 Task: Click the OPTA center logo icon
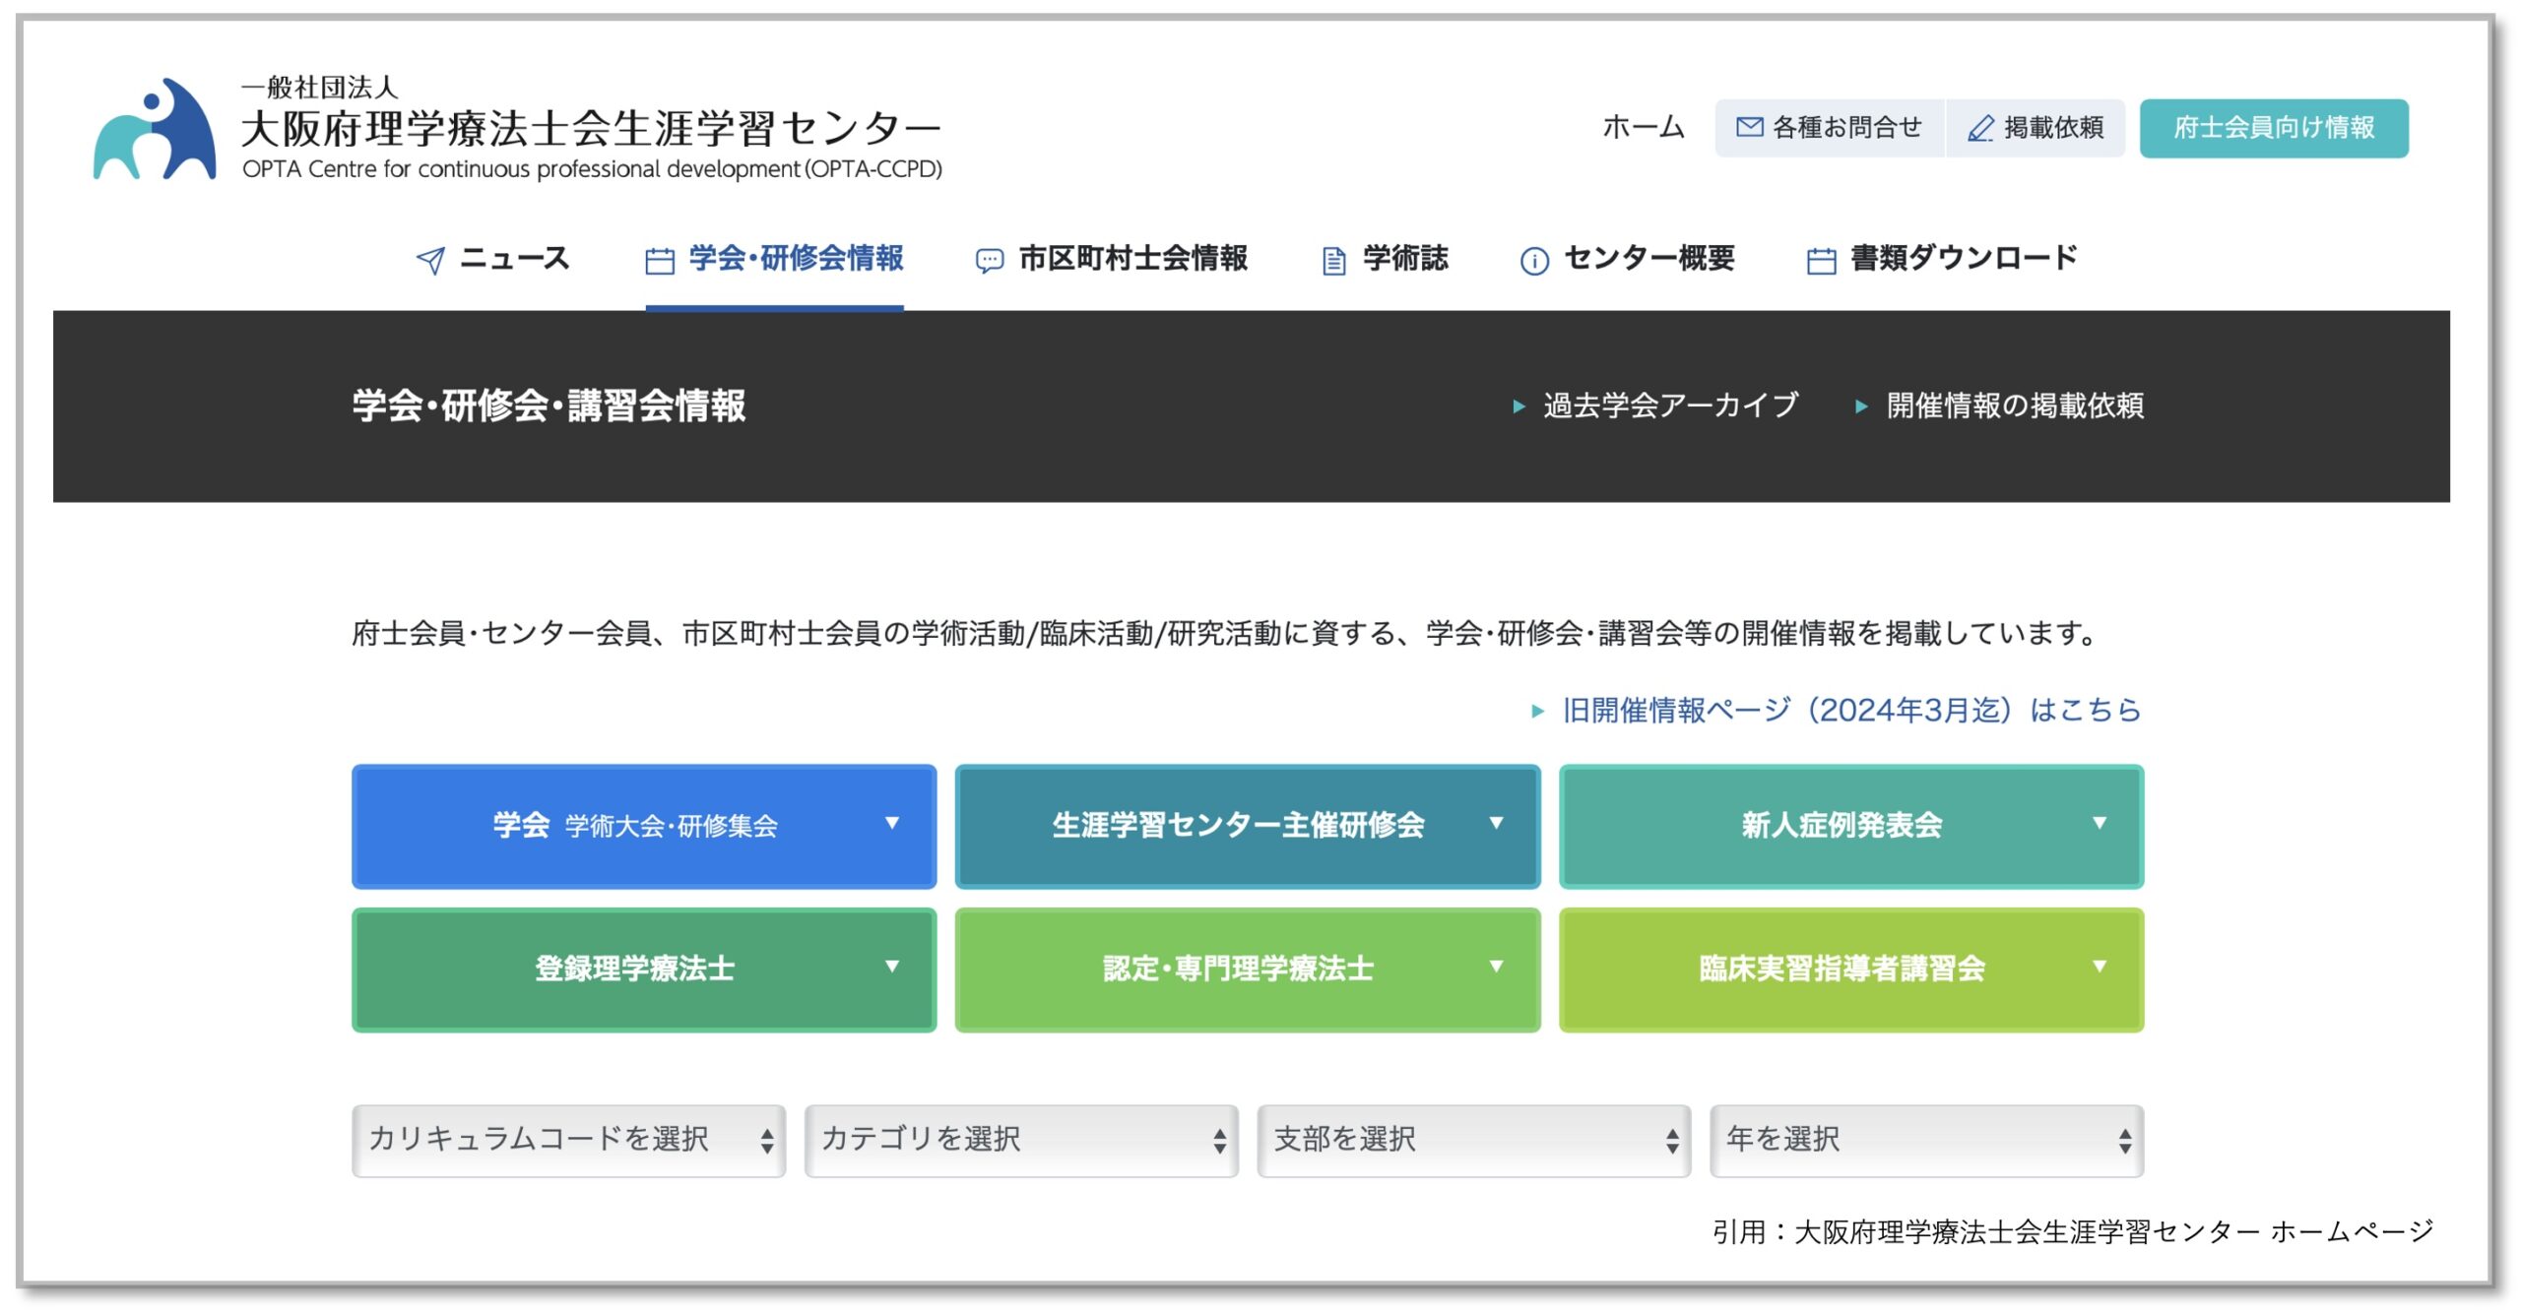[x=155, y=130]
